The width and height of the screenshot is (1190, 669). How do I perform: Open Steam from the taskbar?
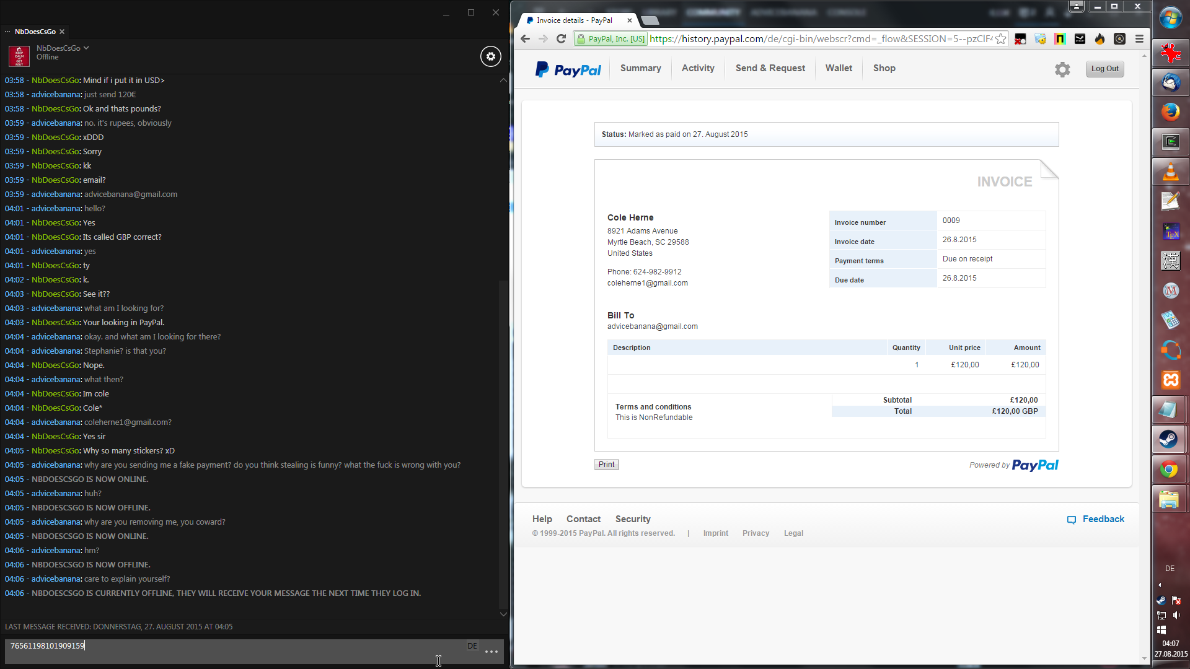click(x=1170, y=439)
